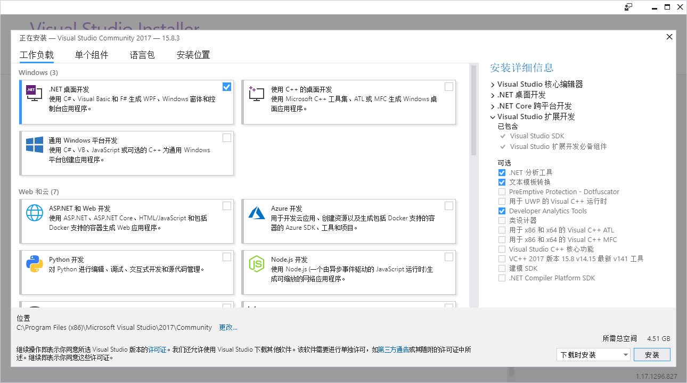Click Visual Studio 扩展开发必备组件 included item
Viewport: 687px width, 383px height.
click(558, 147)
